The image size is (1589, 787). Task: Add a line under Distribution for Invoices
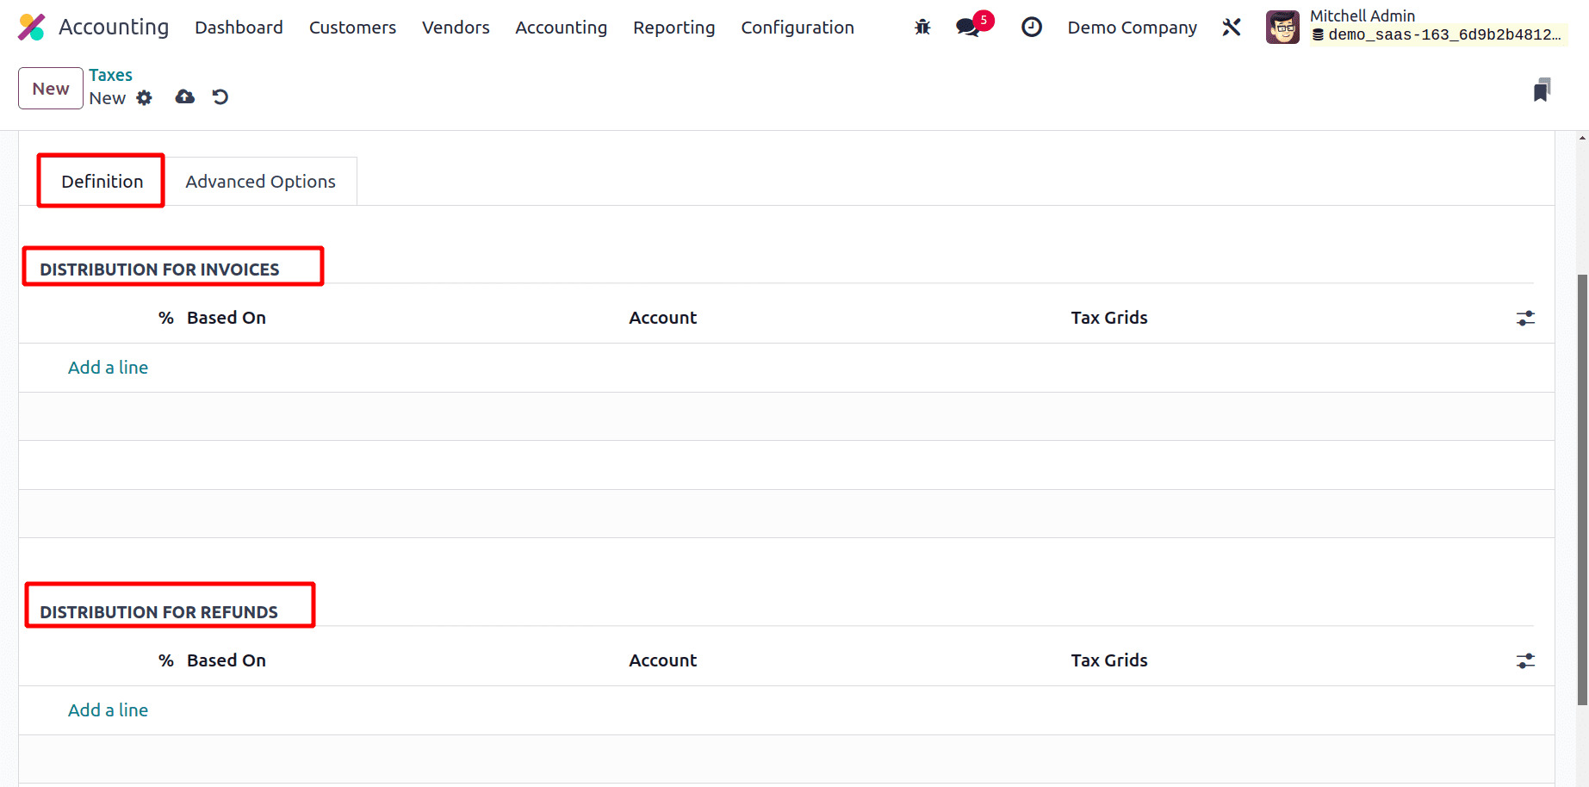[108, 368]
